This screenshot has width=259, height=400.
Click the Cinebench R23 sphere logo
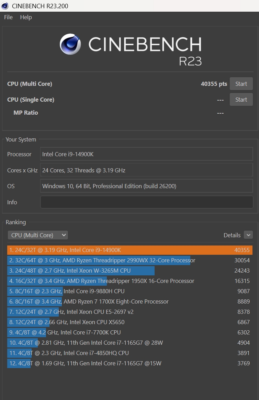pyautogui.click(x=70, y=44)
